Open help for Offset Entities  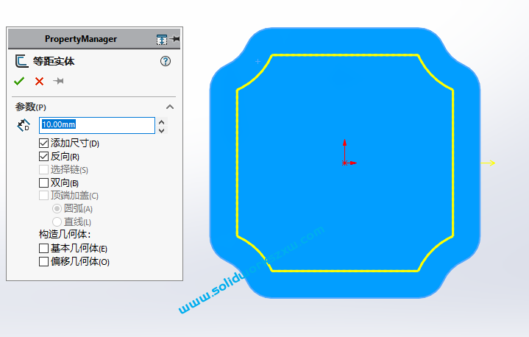coord(166,61)
